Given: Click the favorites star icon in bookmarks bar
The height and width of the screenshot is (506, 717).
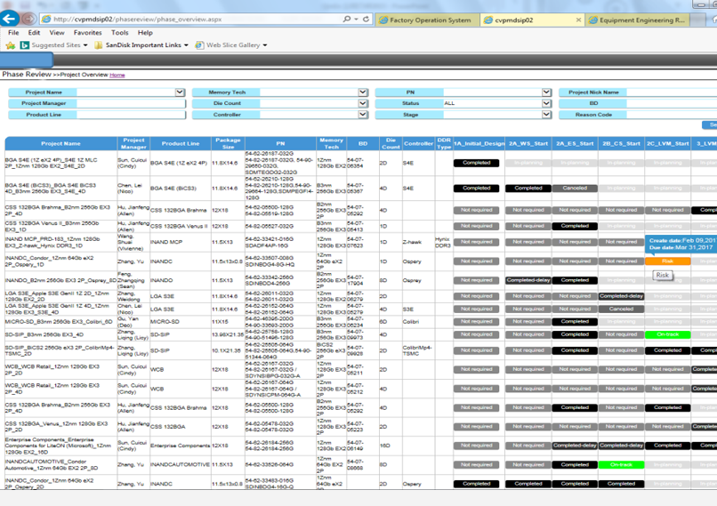Looking at the screenshot, I should (11, 45).
